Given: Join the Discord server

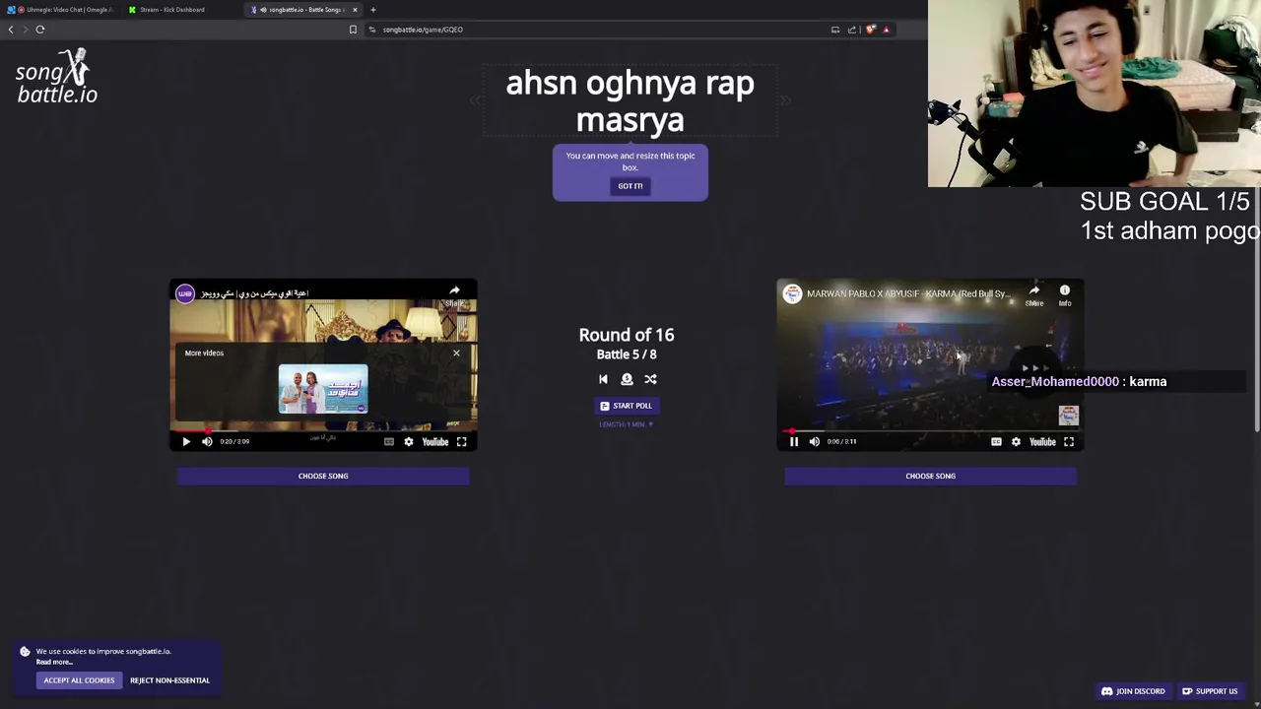Looking at the screenshot, I should click(1133, 691).
